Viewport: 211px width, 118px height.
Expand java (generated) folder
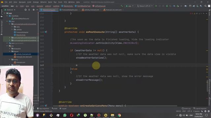(7, 43)
